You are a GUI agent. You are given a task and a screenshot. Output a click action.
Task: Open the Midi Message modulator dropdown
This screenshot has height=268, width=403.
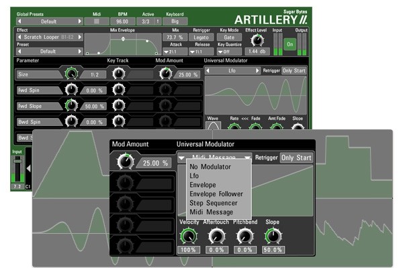pyautogui.click(x=214, y=157)
